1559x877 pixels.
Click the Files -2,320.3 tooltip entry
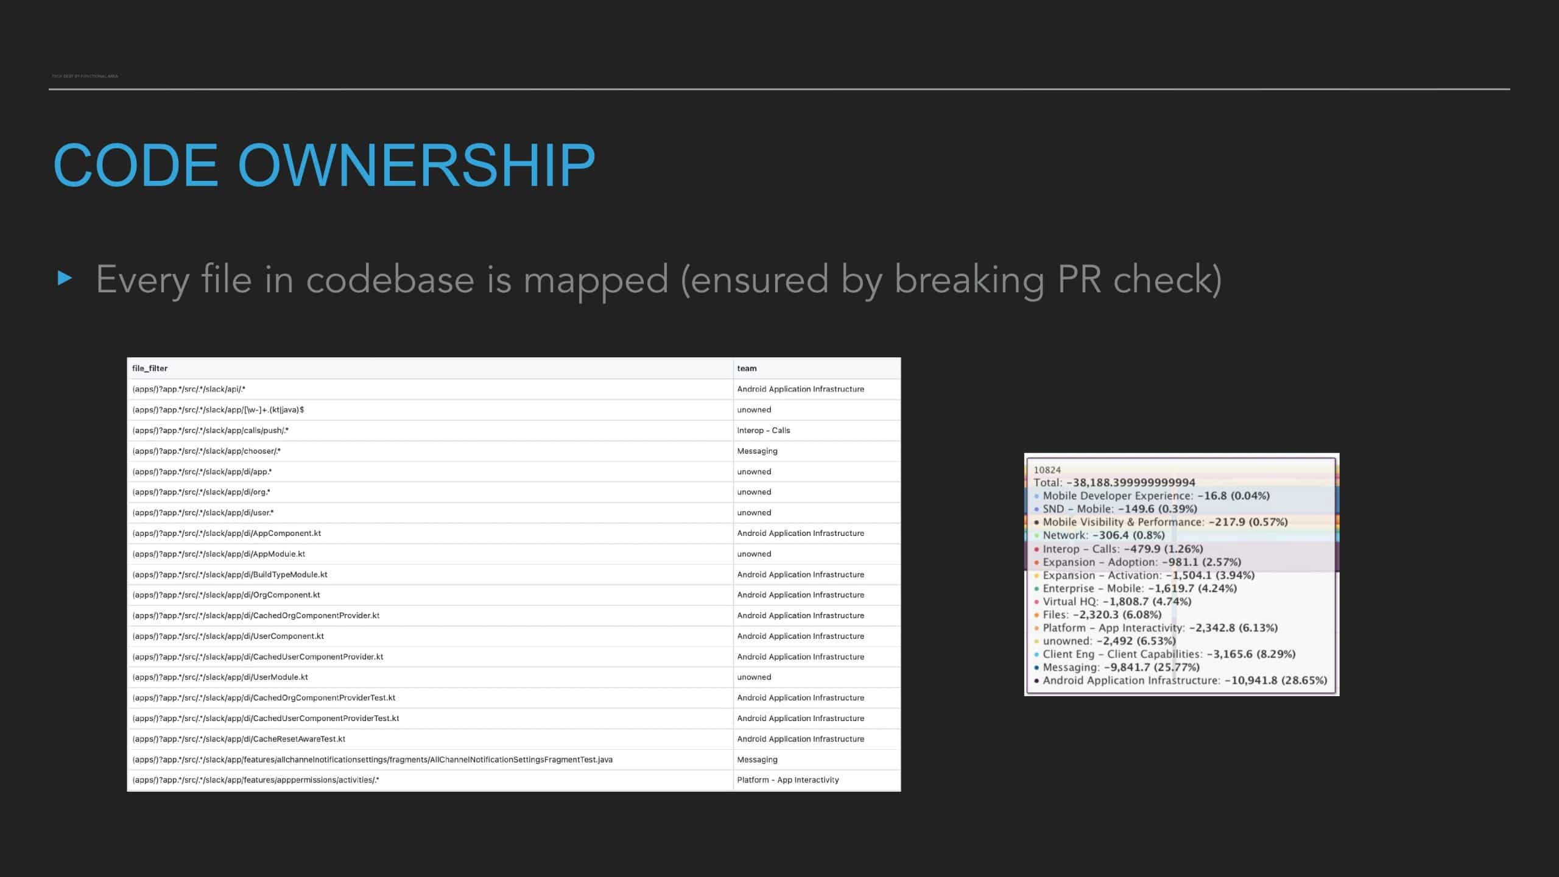[x=1097, y=615]
